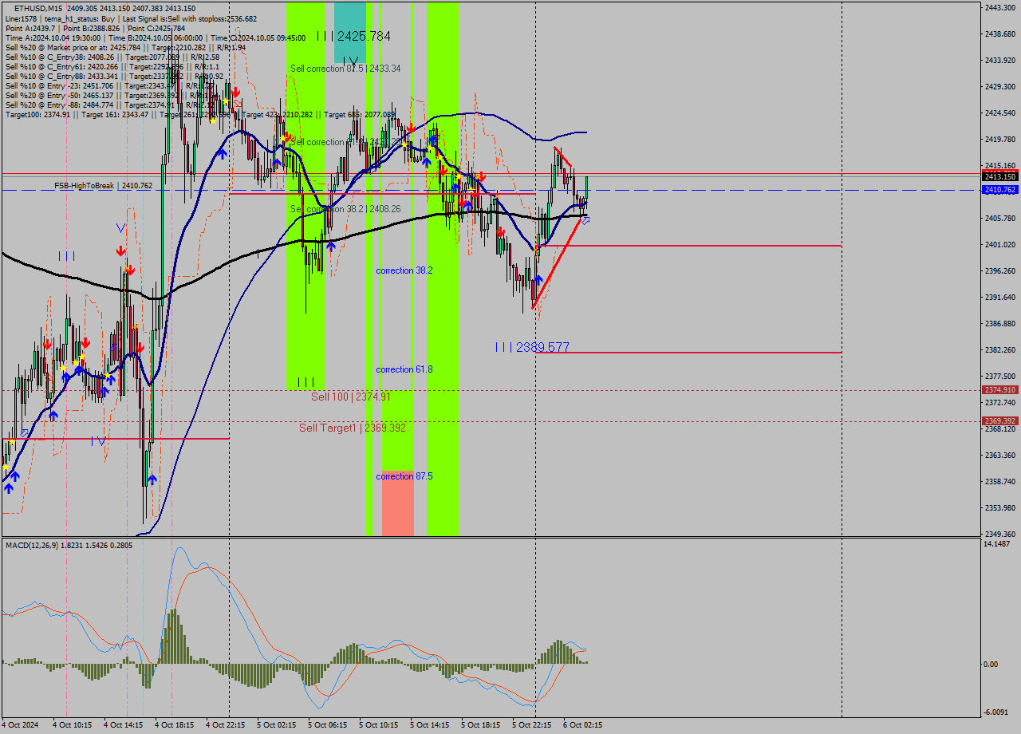Click the 2405.780 price scale value
The width and height of the screenshot is (1021, 734).
(999, 218)
